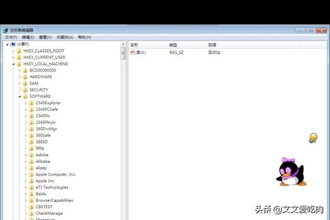This screenshot has width=330, height=220.
Task: Click the 2345Pinyin folder icon
Action: [x=31, y=123]
